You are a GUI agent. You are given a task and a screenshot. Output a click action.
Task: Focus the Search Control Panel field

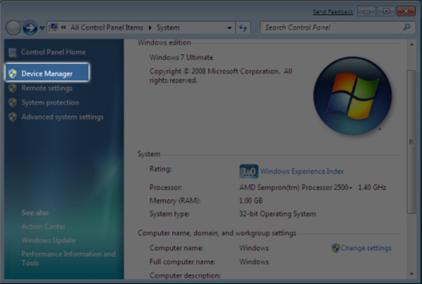(x=329, y=28)
